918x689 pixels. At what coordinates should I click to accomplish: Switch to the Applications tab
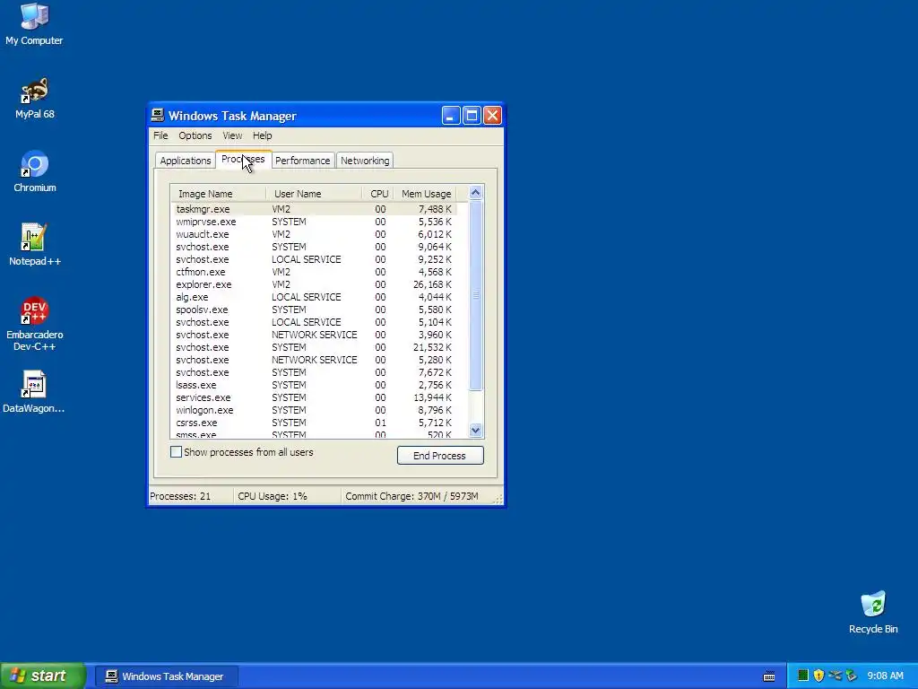tap(185, 161)
